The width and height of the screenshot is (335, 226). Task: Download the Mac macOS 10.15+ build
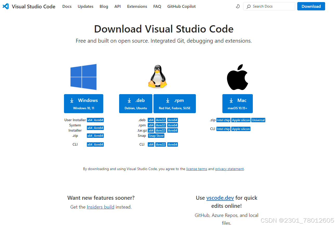click(237, 104)
